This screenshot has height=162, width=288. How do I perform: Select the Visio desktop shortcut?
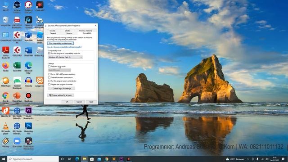tap(28, 36)
